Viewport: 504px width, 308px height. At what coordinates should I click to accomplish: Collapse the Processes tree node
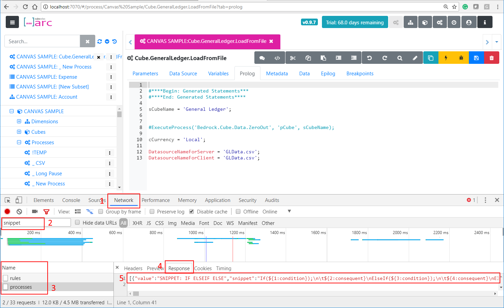(x=19, y=142)
